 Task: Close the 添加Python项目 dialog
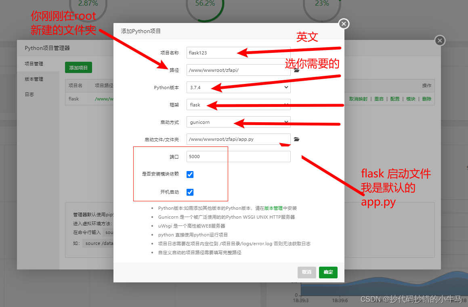click(x=344, y=24)
